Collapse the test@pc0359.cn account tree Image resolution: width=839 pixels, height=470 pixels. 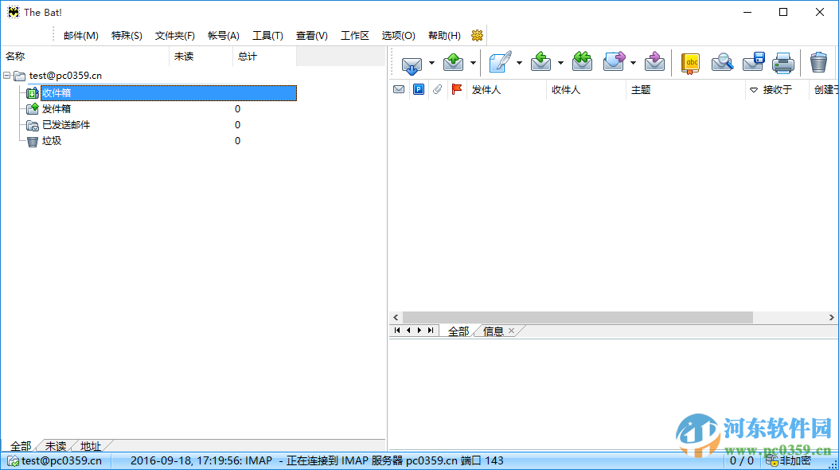point(7,75)
